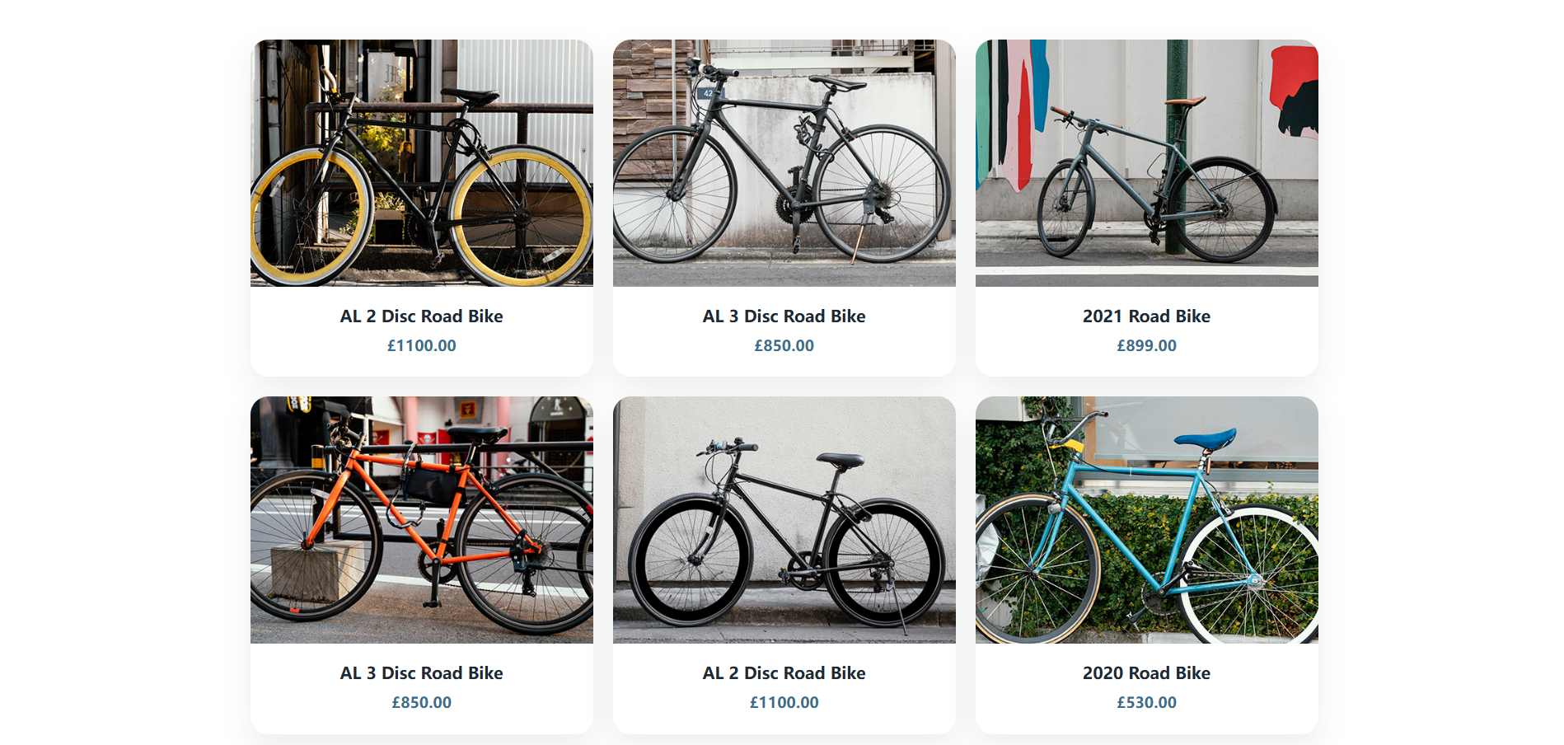Select the 2021 Road Bike mural photo
The image size is (1564, 745).
tap(1145, 162)
